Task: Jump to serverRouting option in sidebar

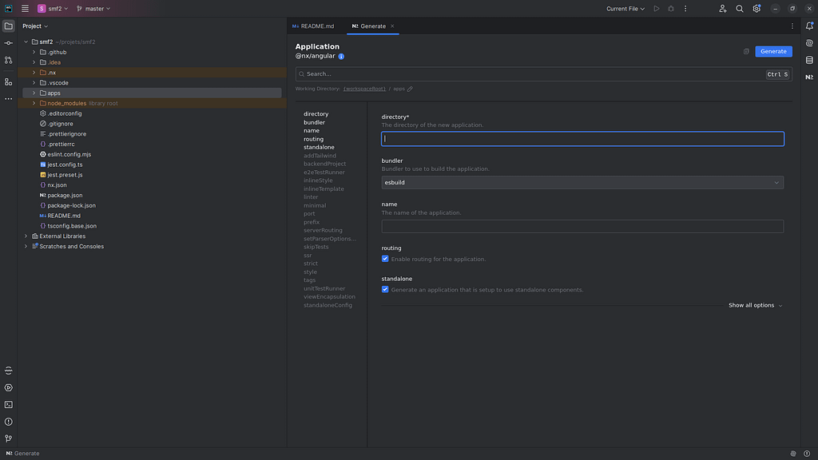Action: pyautogui.click(x=323, y=230)
